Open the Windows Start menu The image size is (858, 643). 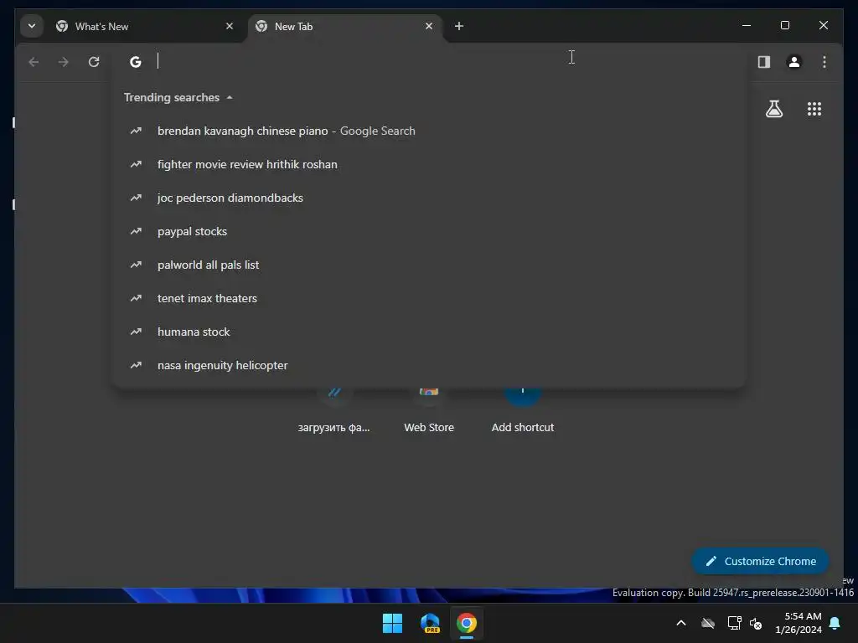point(392,623)
